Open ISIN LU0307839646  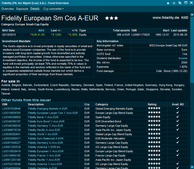(x=11, y=109)
